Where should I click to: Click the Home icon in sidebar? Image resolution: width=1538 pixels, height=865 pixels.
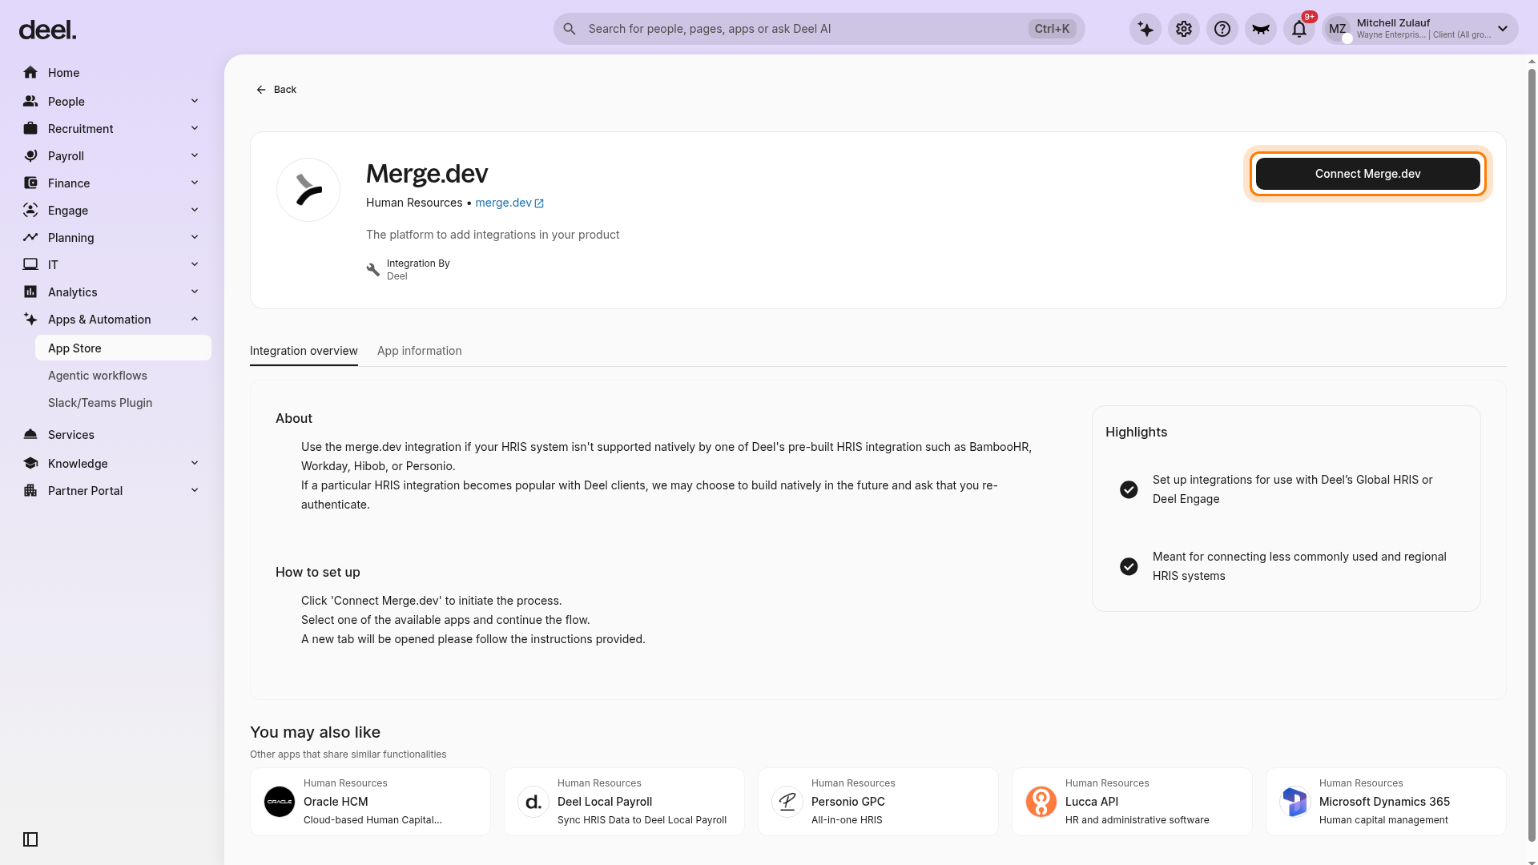[30, 73]
